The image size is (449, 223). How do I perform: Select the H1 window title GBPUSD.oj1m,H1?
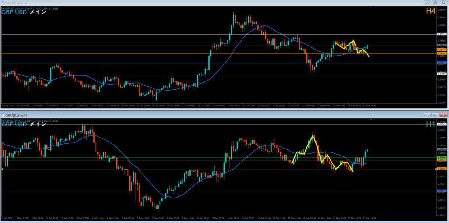click(15, 115)
